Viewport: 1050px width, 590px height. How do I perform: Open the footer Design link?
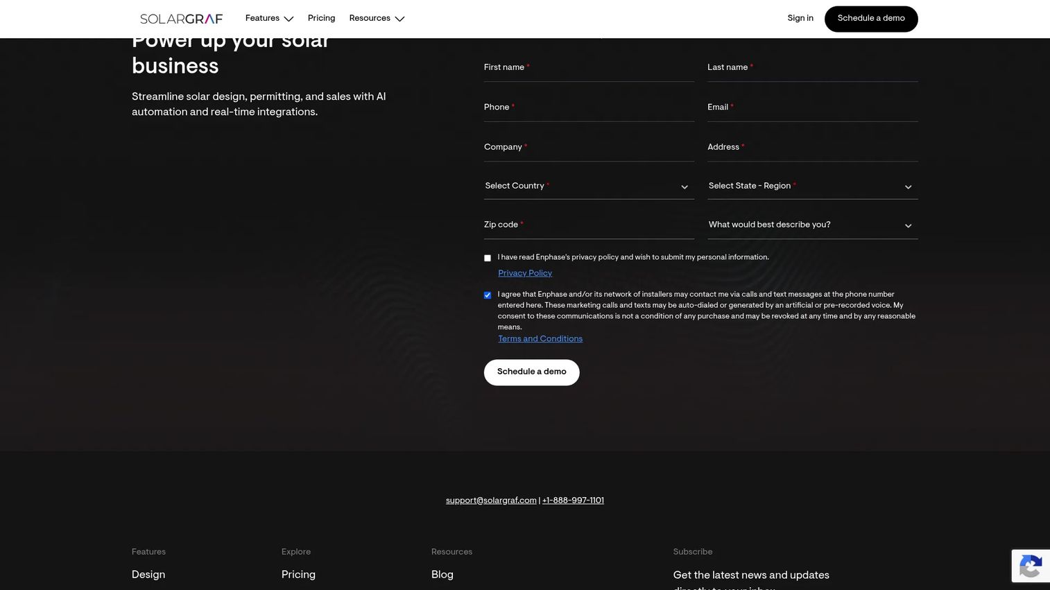(148, 575)
